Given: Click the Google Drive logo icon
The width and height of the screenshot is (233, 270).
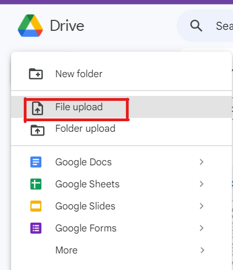Looking at the screenshot, I should click(x=30, y=25).
